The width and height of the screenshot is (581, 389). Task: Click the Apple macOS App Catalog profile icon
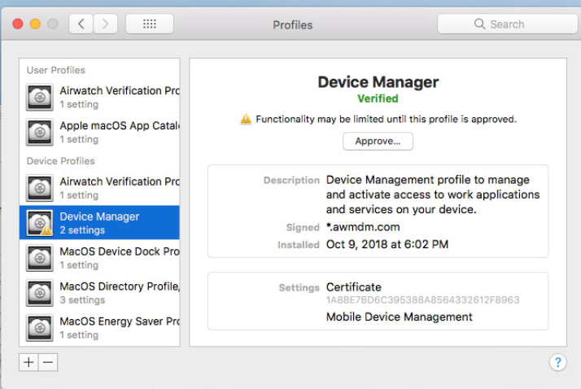tap(40, 132)
